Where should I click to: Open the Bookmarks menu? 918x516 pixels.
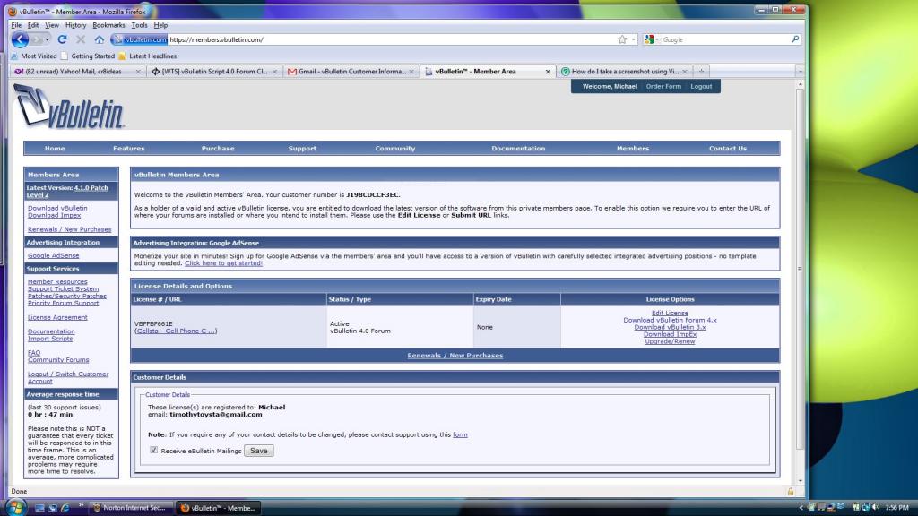click(108, 25)
